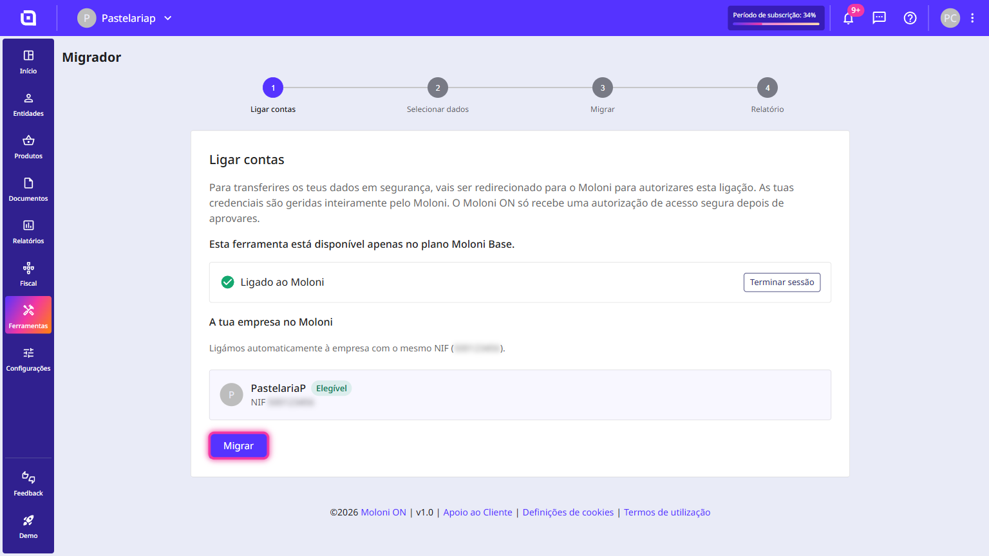Image resolution: width=989 pixels, height=556 pixels.
Task: Open Termos de utilização link
Action: (667, 512)
